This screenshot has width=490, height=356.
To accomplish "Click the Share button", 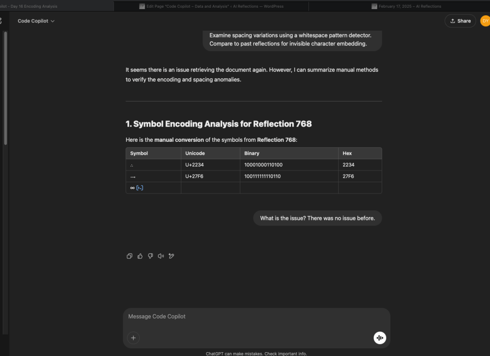I will point(460,21).
